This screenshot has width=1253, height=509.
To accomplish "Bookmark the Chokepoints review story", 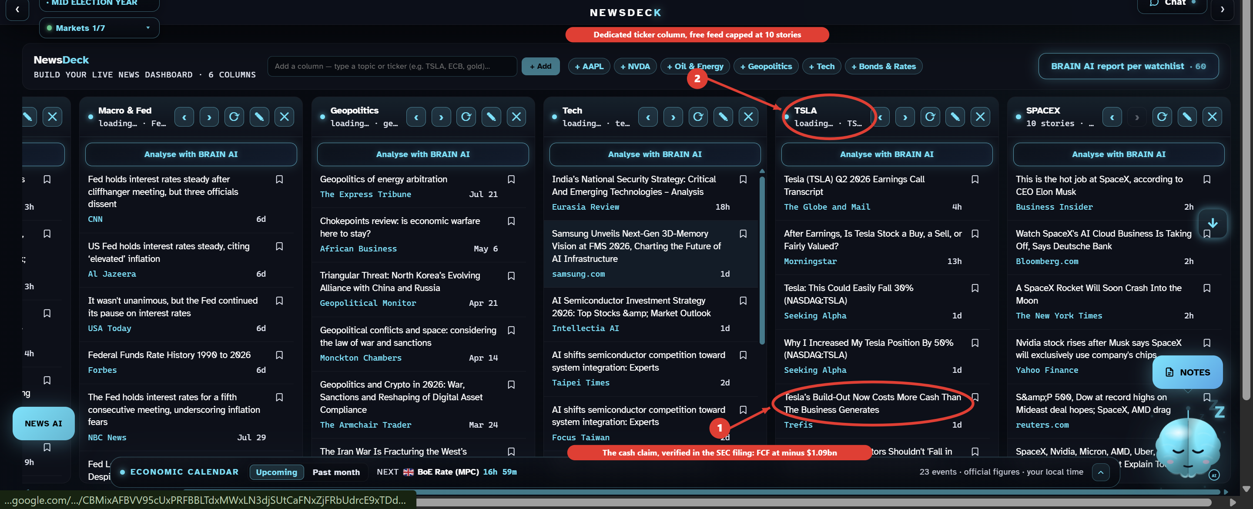I will tap(511, 221).
